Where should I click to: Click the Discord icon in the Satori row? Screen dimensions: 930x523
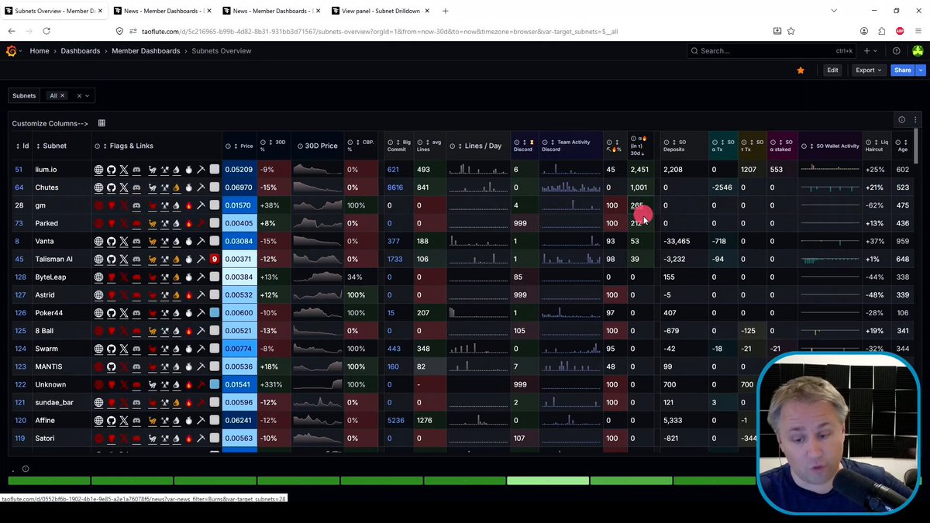point(136,439)
